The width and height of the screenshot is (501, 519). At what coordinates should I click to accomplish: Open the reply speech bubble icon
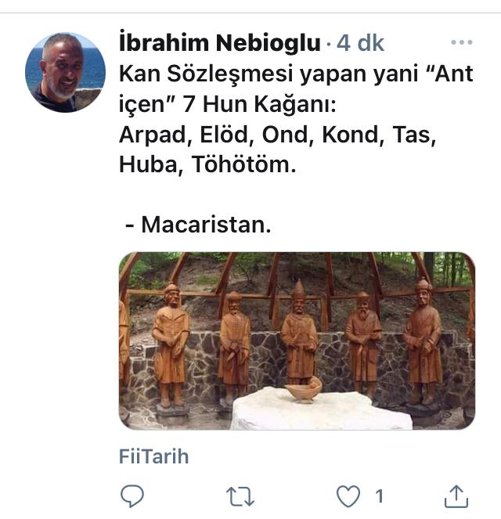(132, 496)
